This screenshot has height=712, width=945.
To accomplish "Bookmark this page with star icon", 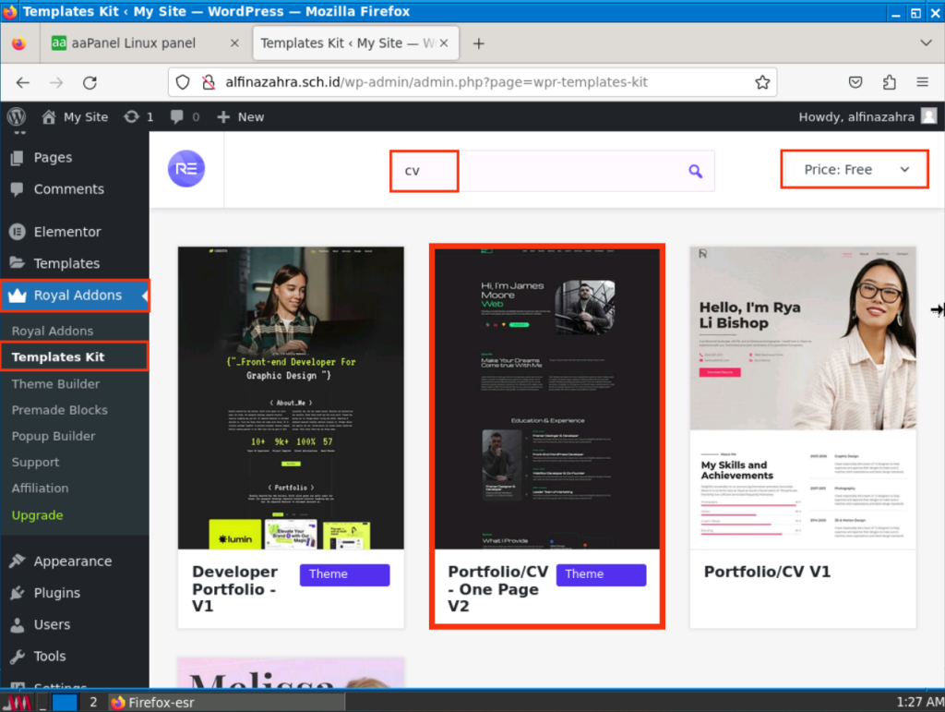I will click(762, 82).
